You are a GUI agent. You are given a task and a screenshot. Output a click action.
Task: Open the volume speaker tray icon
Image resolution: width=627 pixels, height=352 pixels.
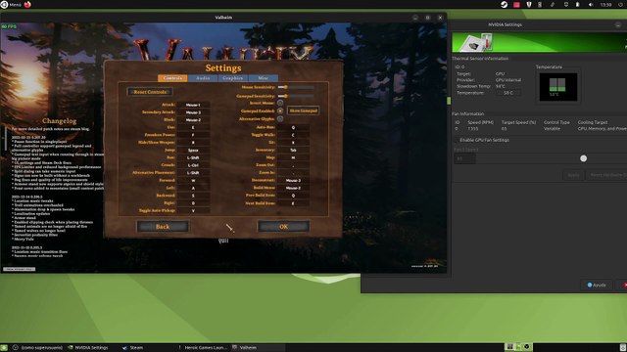tap(590, 4)
